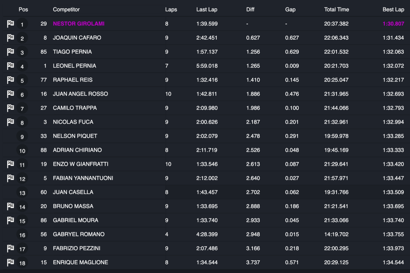Sort by Last Lap column header
The height and width of the screenshot is (273, 410).
pos(207,10)
